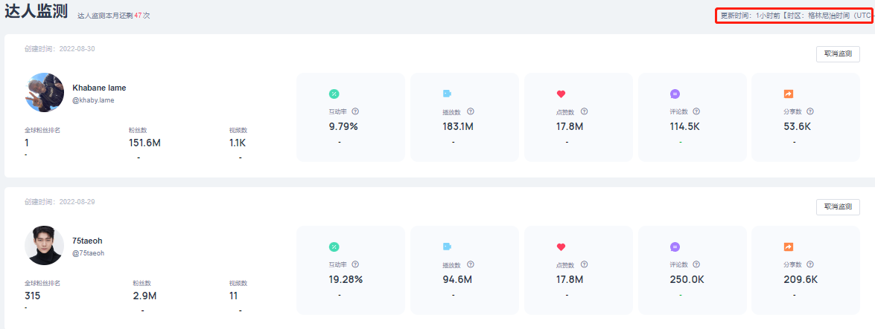Click help icon next to 播放数 for 75taeoh

click(471, 264)
